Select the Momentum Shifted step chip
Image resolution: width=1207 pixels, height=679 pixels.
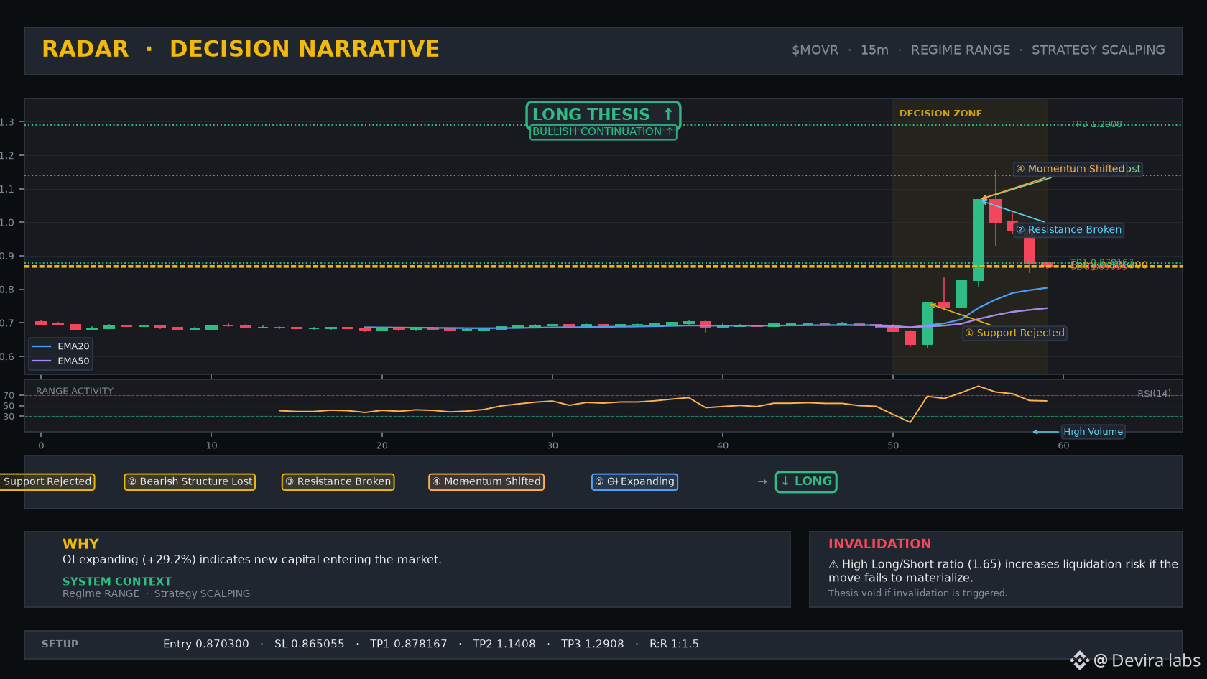[486, 481]
